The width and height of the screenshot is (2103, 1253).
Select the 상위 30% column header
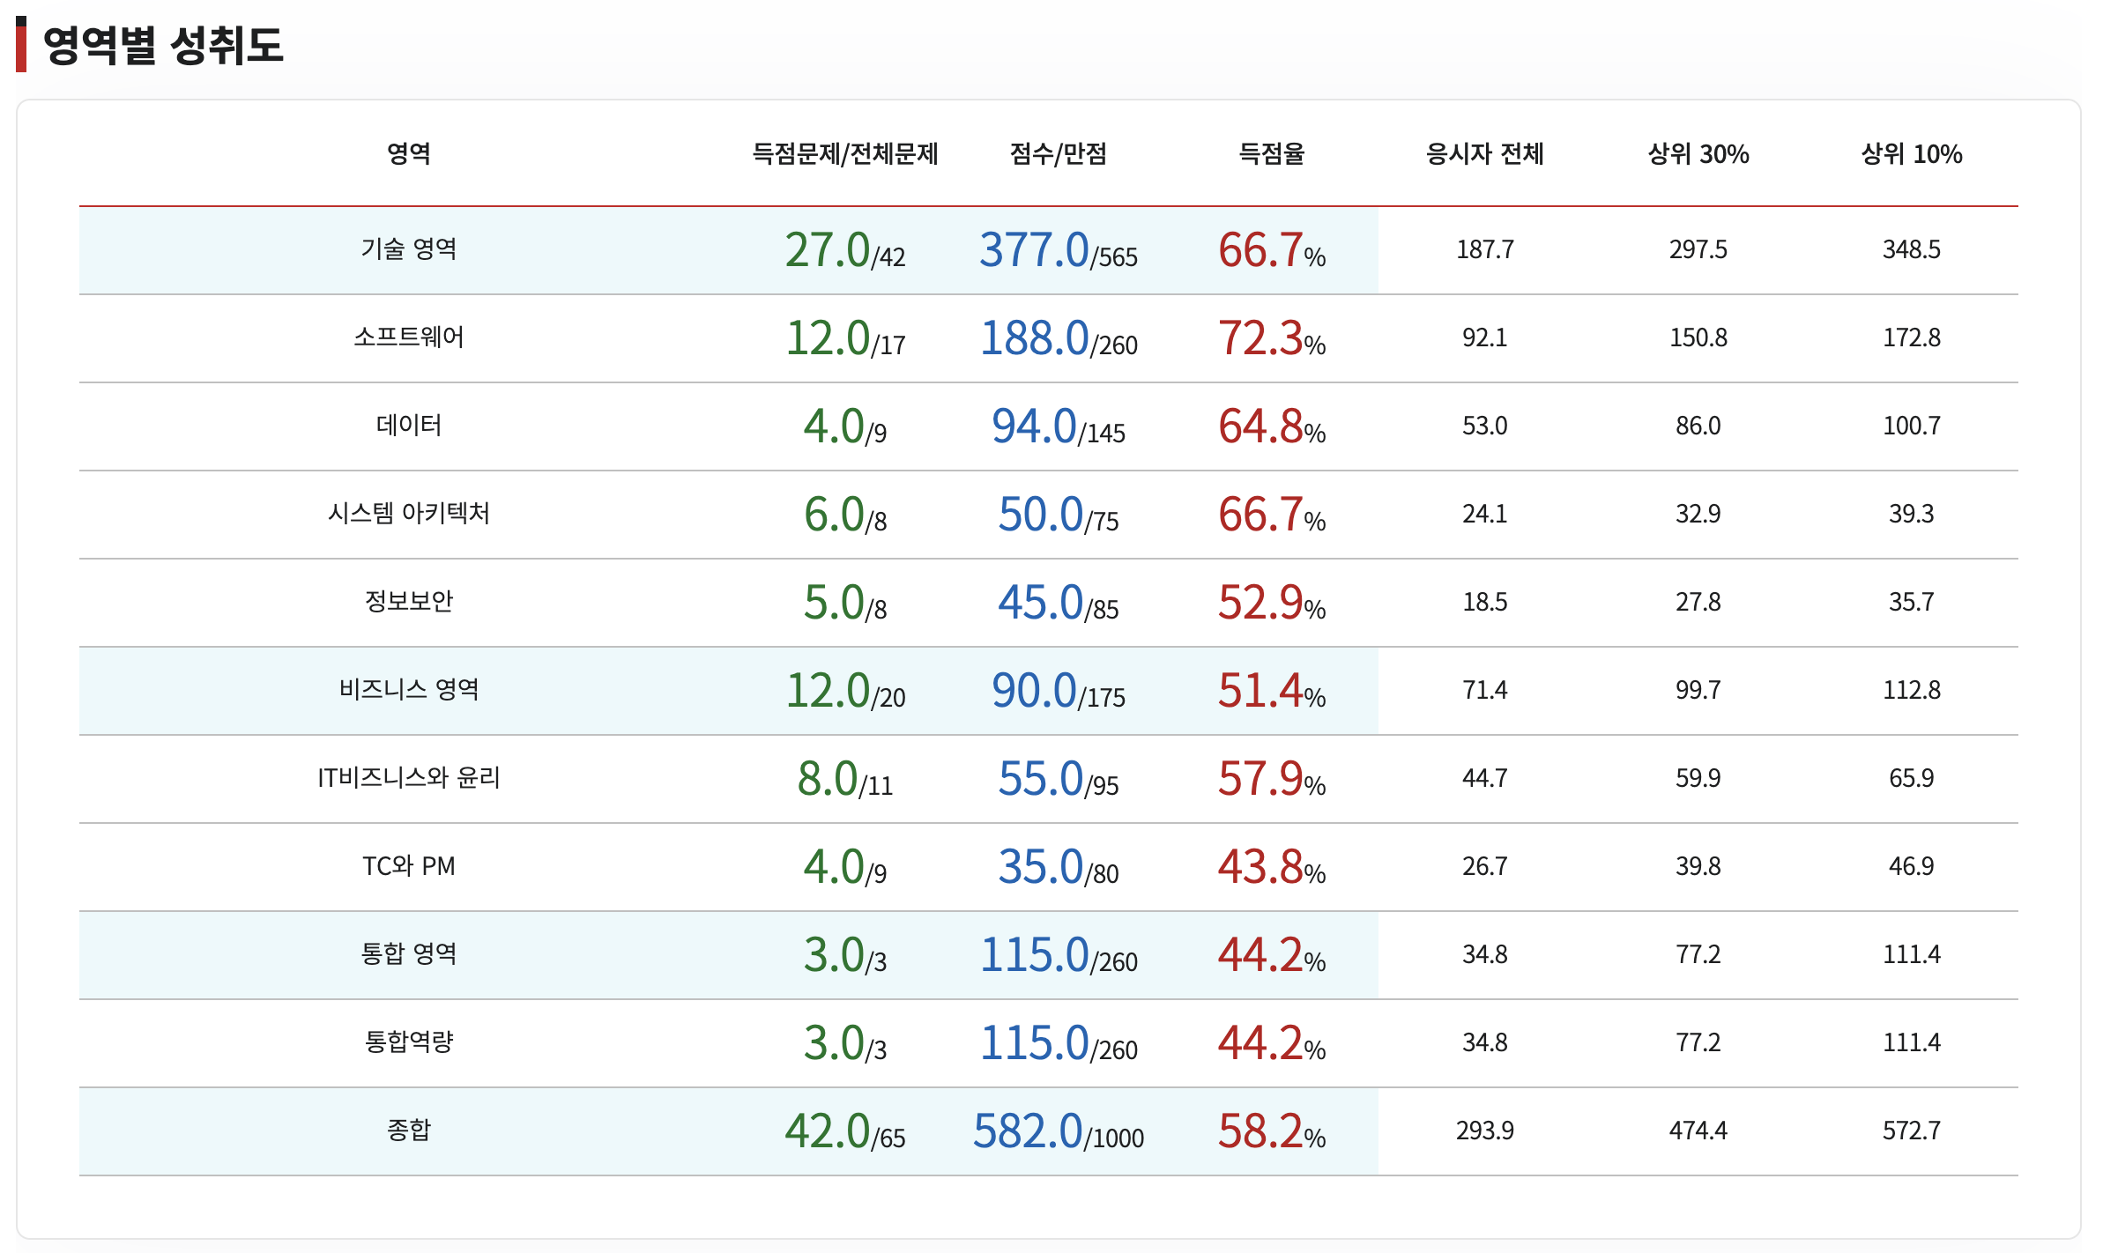1698,154
